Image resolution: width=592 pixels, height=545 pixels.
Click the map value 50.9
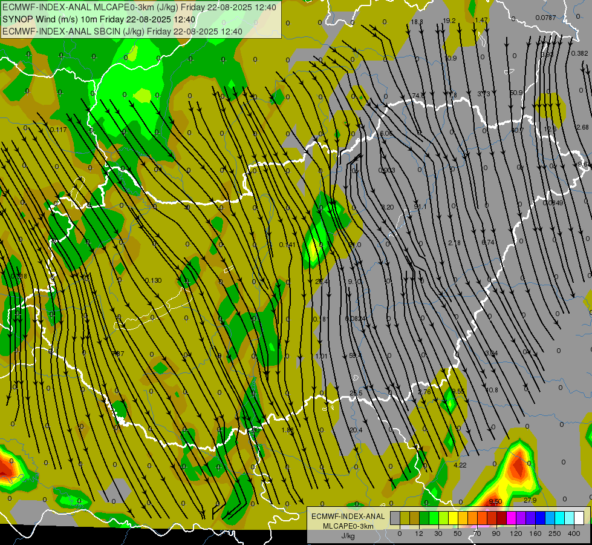coord(516,93)
